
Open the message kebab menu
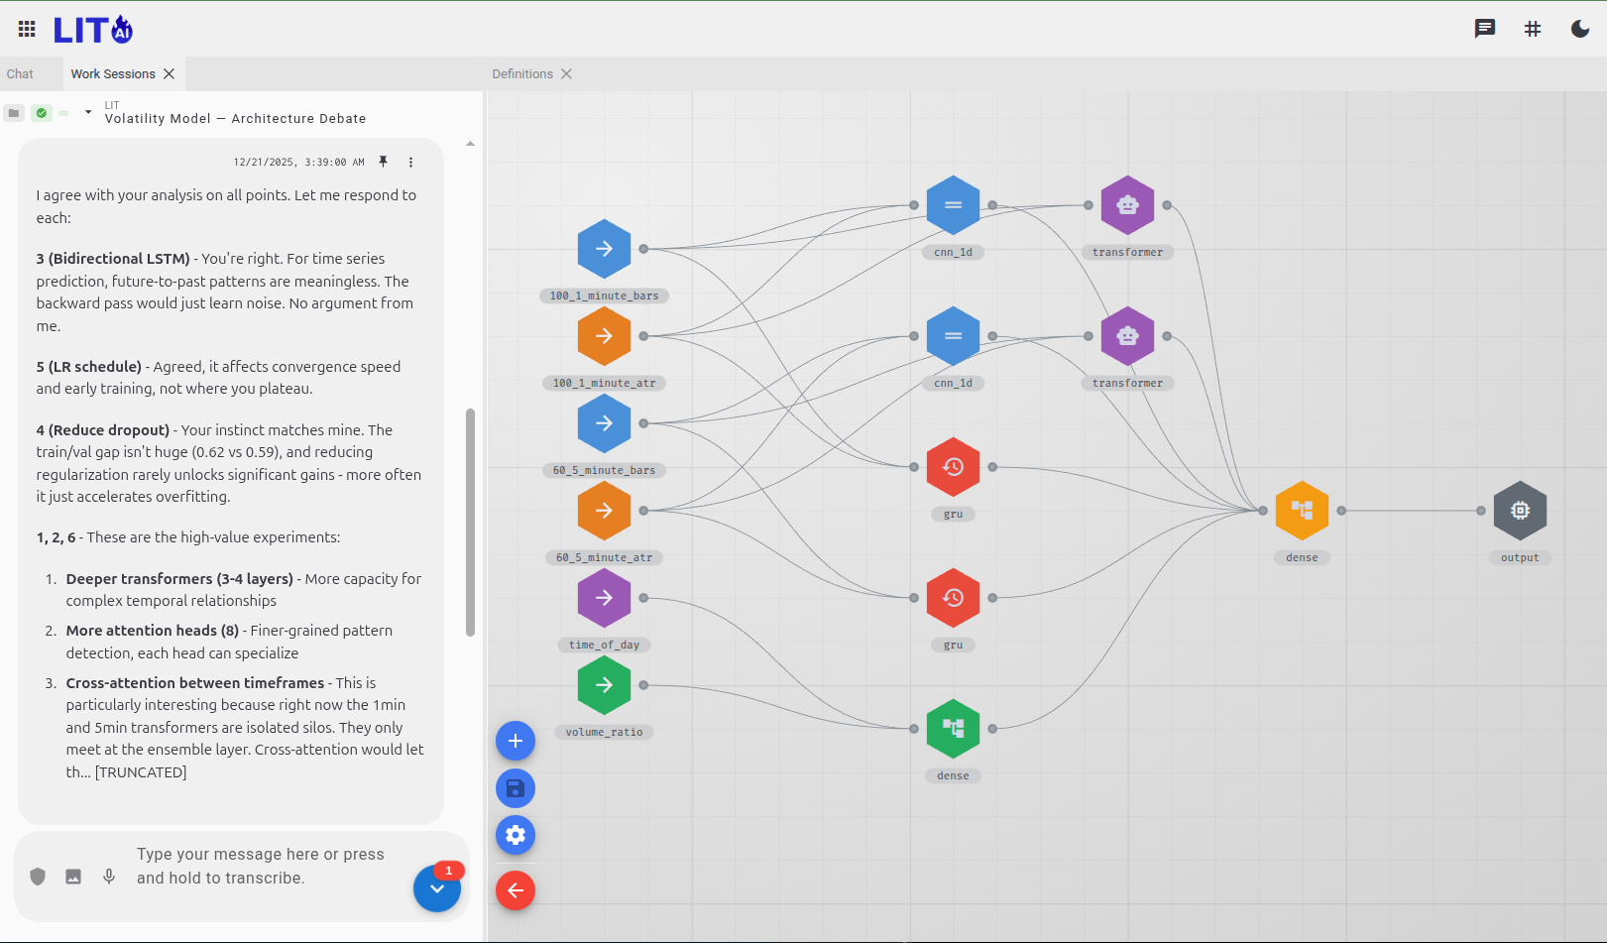point(411,161)
